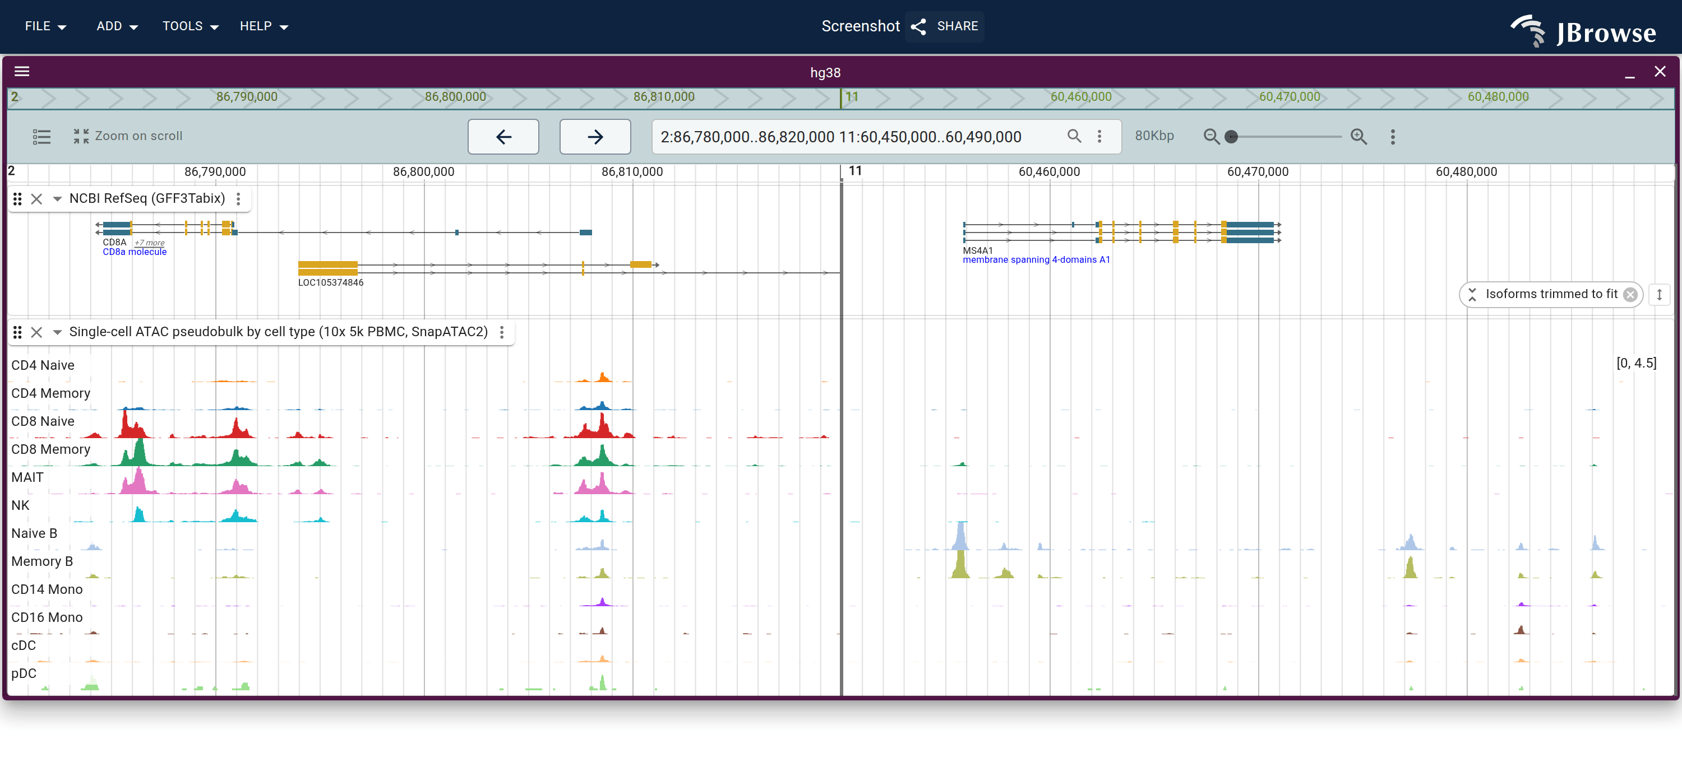Click chromosome 11 region in overview bar

click(1258, 98)
